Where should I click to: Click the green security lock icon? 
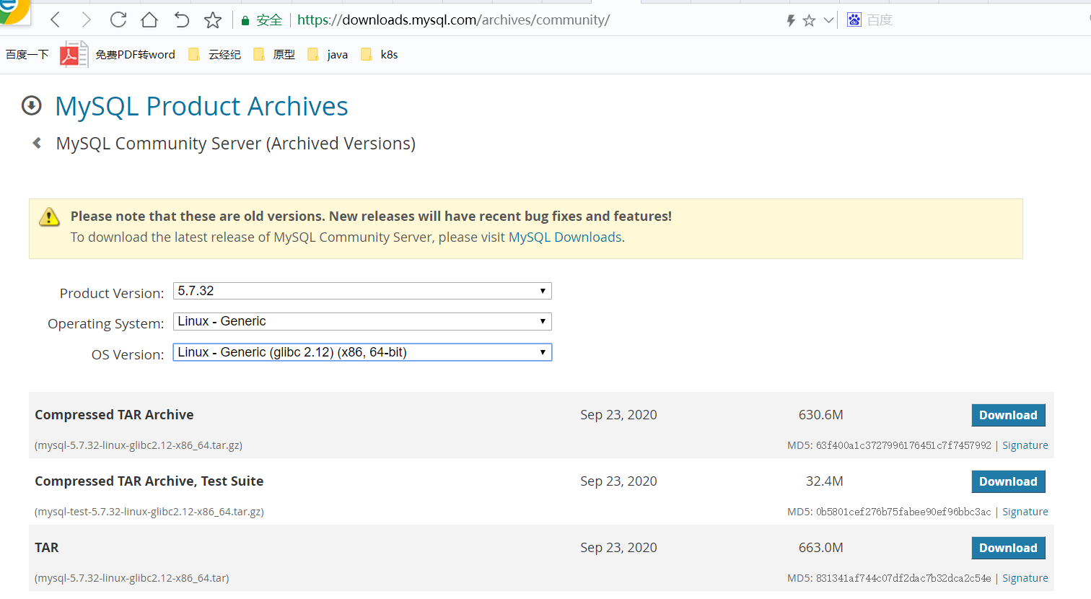(245, 20)
